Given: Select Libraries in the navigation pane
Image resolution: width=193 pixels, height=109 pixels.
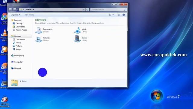Looking at the screenshot, I should [x=16, y=36].
